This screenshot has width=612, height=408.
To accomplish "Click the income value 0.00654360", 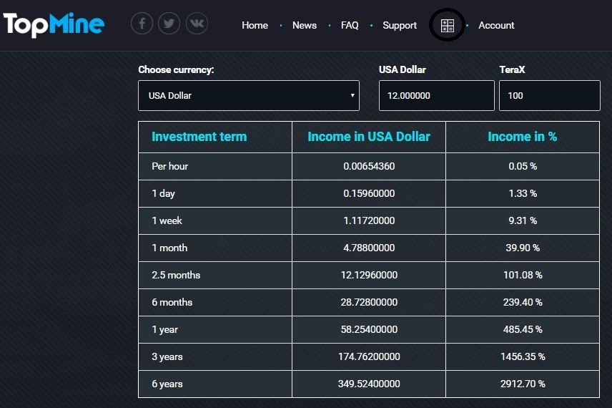I will point(369,166).
